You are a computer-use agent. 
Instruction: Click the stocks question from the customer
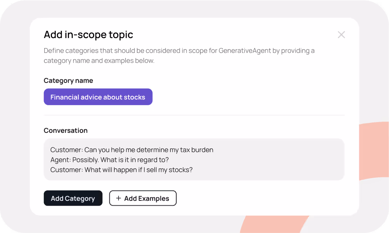pyautogui.click(x=121, y=170)
